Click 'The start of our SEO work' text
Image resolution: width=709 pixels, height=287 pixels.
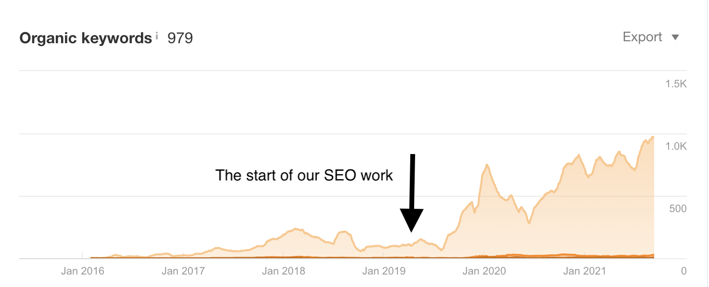coord(304,175)
